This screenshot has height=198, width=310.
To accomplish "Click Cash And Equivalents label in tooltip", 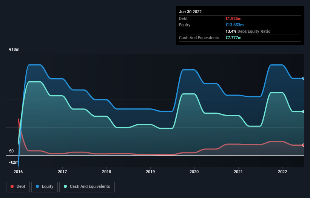I will click(x=199, y=38).
